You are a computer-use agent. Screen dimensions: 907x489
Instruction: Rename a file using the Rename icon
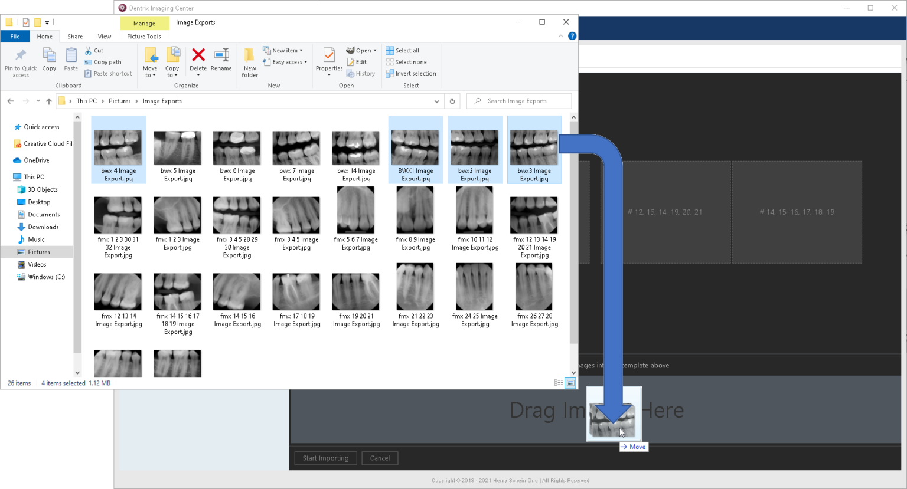coord(221,61)
